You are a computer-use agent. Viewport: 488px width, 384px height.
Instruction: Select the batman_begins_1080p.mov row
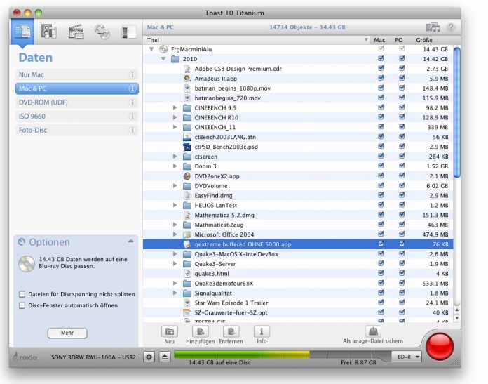pos(298,88)
